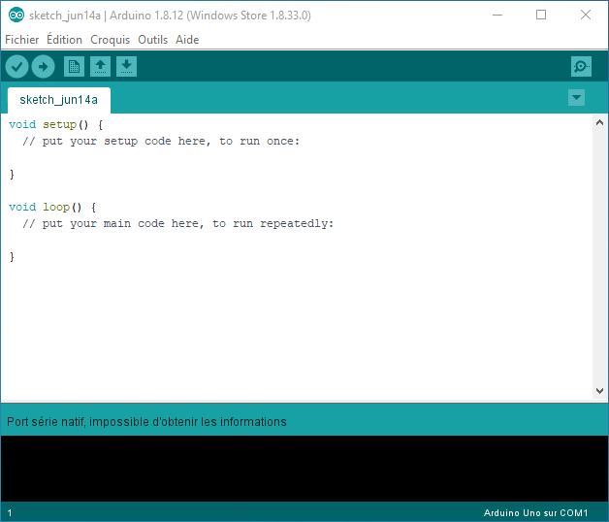609x522 pixels.
Task: Open the Édition menu
Action: 64,40
